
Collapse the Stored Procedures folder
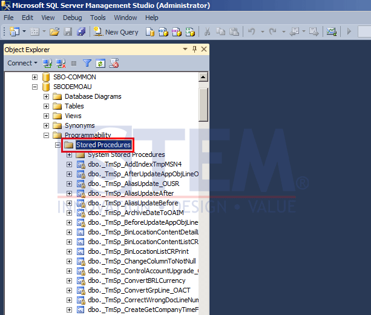tap(57, 145)
